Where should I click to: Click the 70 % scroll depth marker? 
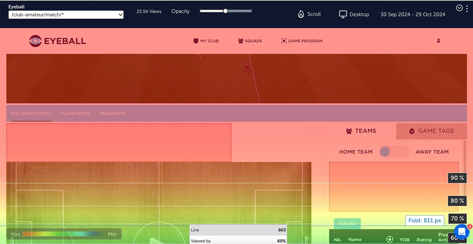(457, 219)
